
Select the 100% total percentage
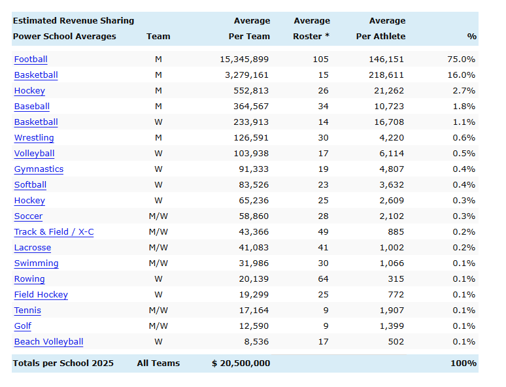(464, 363)
